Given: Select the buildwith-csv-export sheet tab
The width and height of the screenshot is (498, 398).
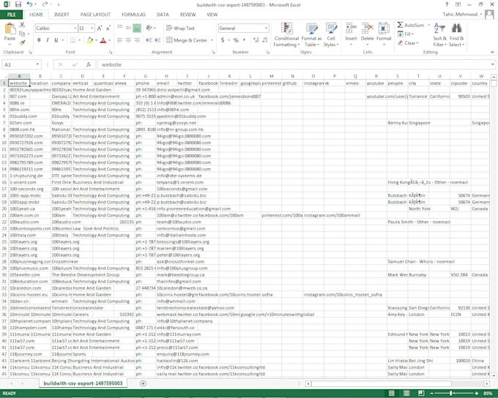Looking at the screenshot, I should coord(84,383).
